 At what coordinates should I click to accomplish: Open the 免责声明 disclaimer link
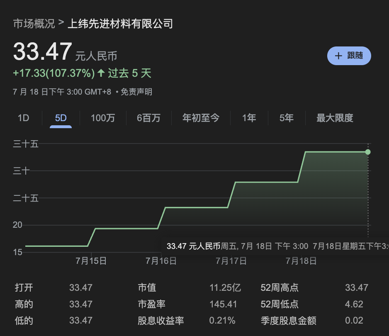(136, 92)
